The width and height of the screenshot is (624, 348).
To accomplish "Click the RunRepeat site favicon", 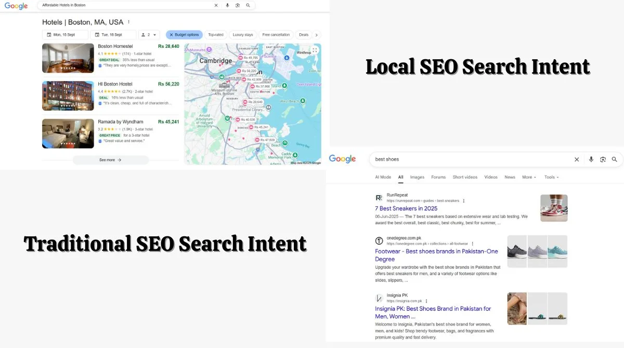I will 379,198.
